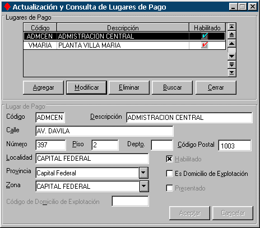
Task: Click the single down arrow scroll icon
Action: pos(231,56)
